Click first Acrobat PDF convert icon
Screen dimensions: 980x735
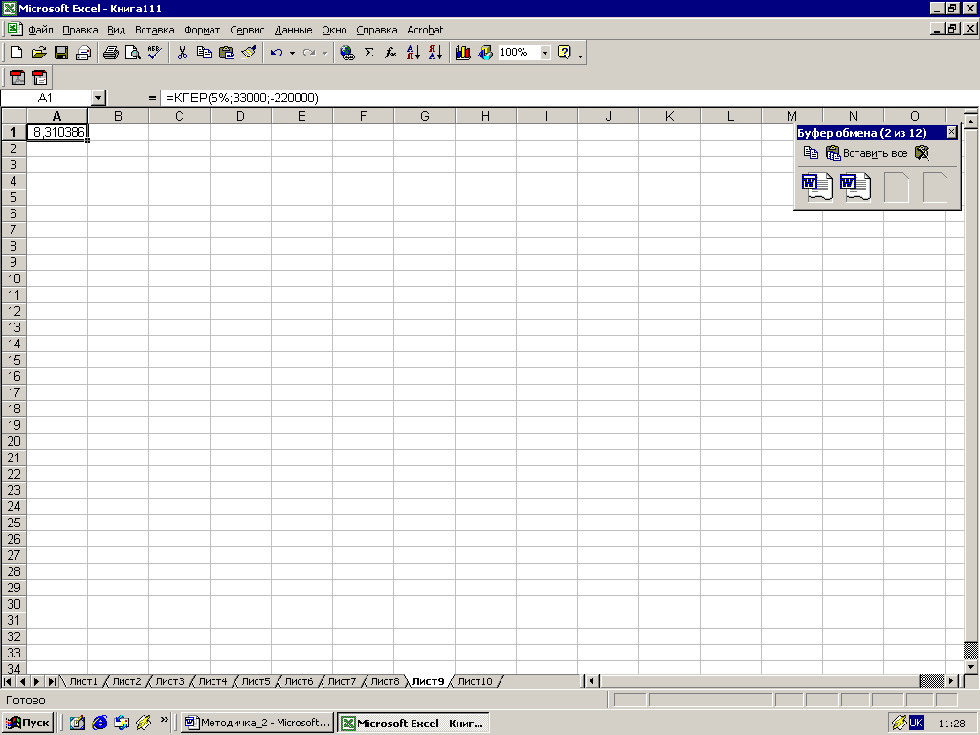17,78
